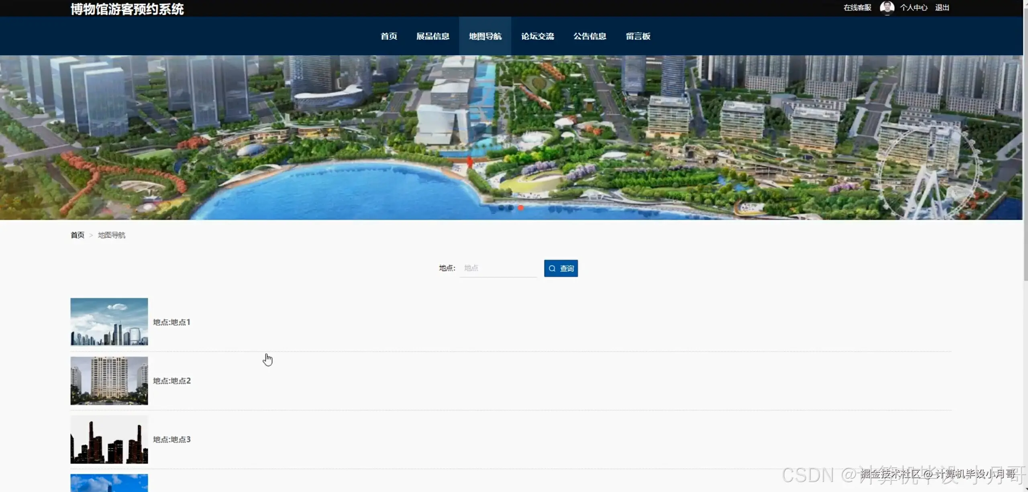Click the red carousel indicator dot on banner
1028x492 pixels.
[x=521, y=208]
